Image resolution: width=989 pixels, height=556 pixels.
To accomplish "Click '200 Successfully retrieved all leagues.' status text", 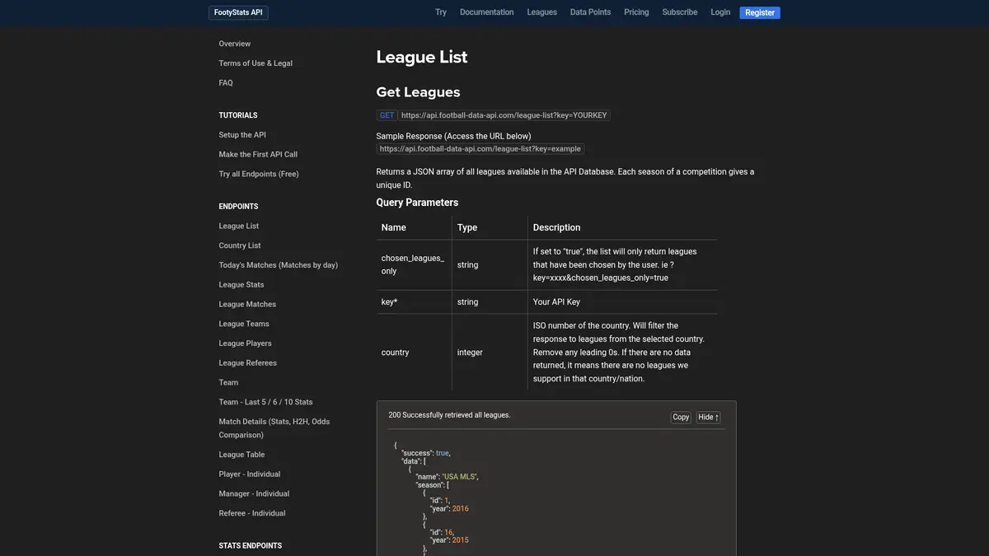I will [x=450, y=415].
